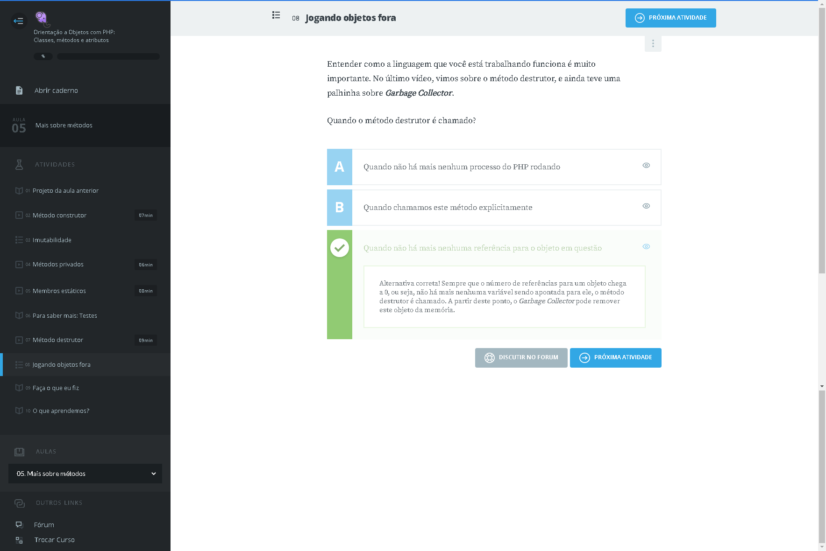Click the top Próxima Atividade button

click(670, 18)
